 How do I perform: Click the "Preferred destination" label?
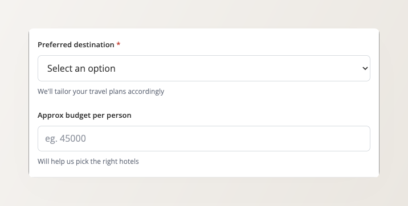pyautogui.click(x=76, y=45)
